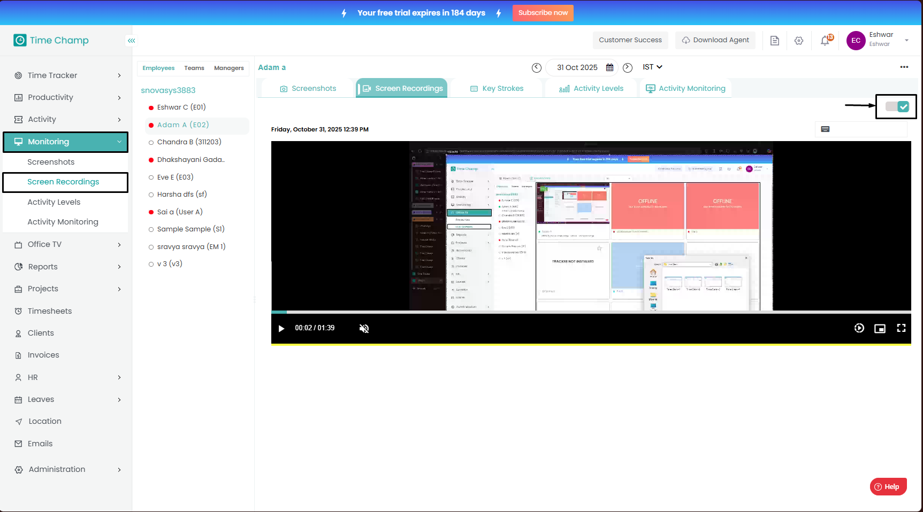This screenshot has height=512, width=923.
Task: Click the Time Champ logo icon
Action: click(x=20, y=40)
